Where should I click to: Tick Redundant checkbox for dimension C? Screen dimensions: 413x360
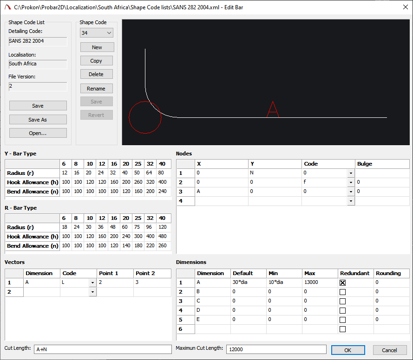(x=343, y=301)
